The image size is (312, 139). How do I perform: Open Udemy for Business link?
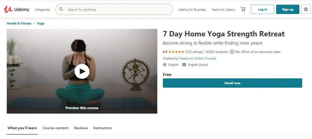pos(192,9)
